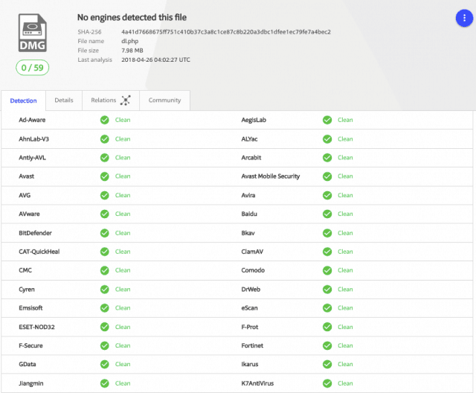
Task: Click the DMG file type icon
Action: click(33, 33)
